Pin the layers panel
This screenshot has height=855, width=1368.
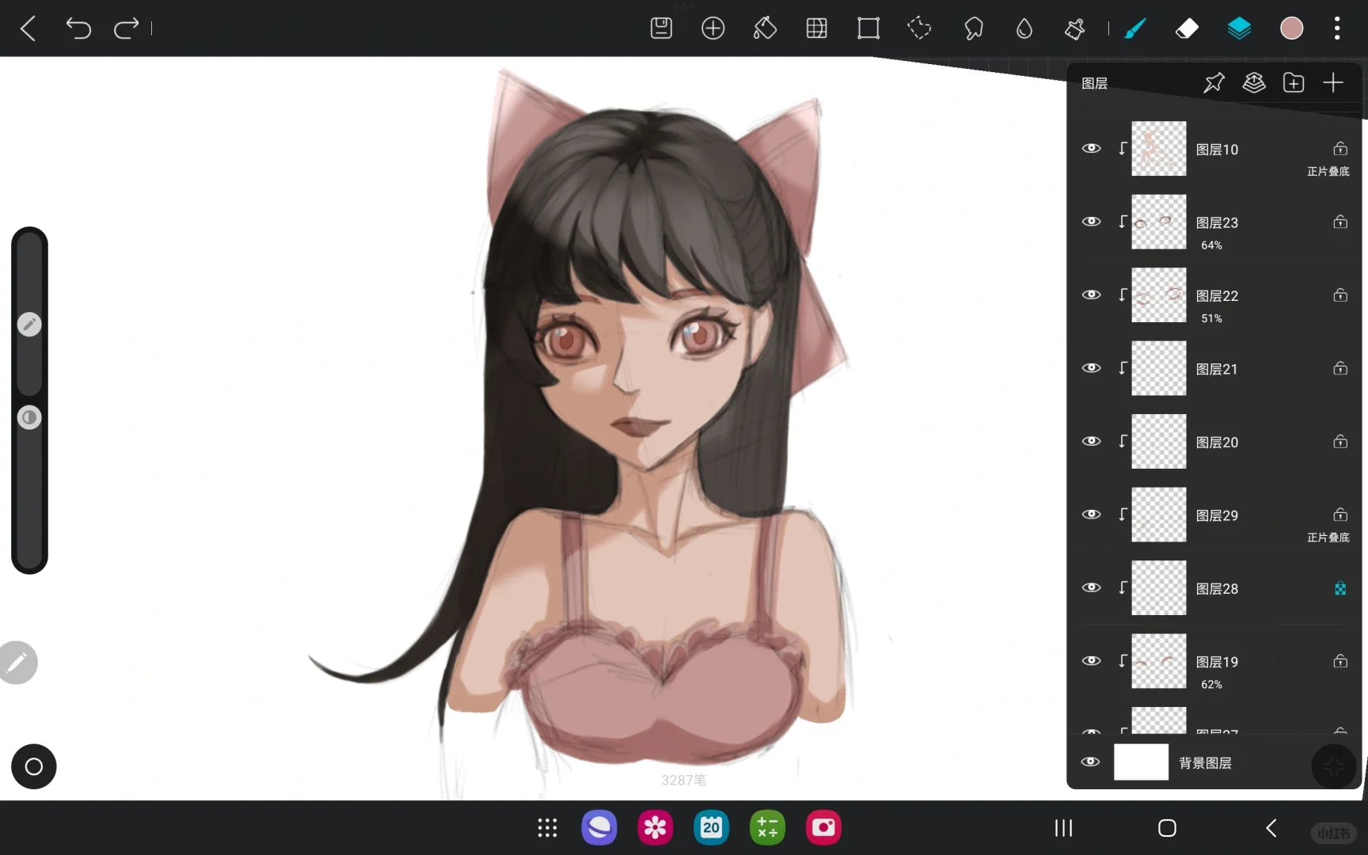click(x=1214, y=82)
